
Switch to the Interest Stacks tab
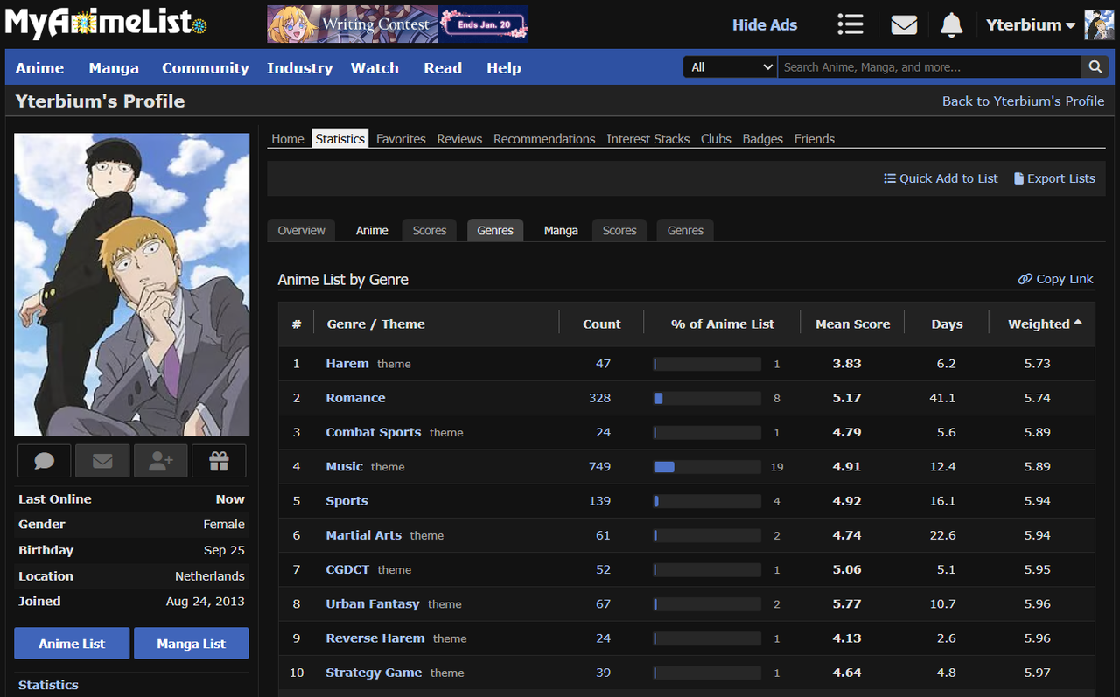(648, 138)
